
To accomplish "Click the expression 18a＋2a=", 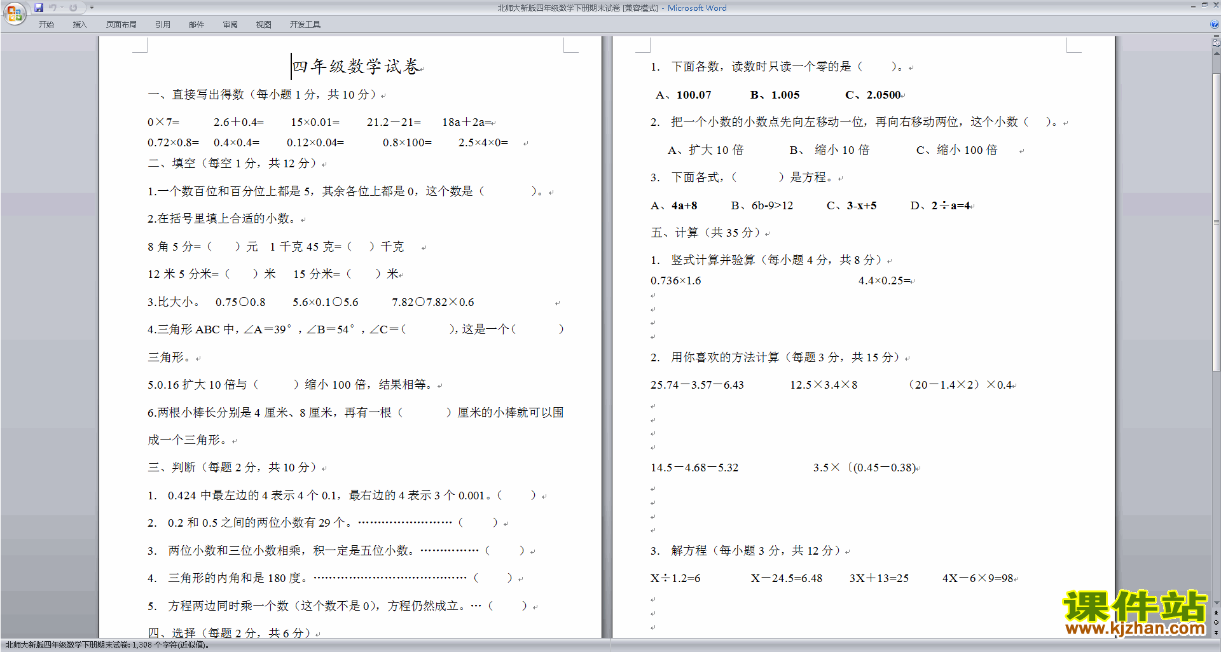I will (467, 122).
